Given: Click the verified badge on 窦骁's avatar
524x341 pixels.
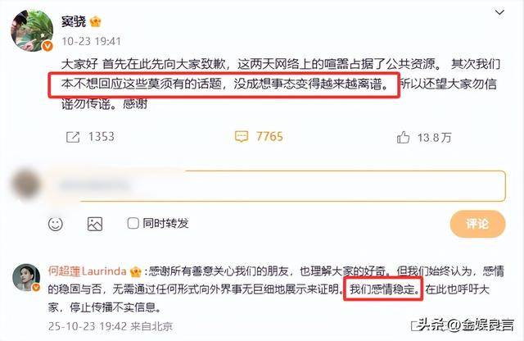Looking at the screenshot, I should (x=47, y=46).
